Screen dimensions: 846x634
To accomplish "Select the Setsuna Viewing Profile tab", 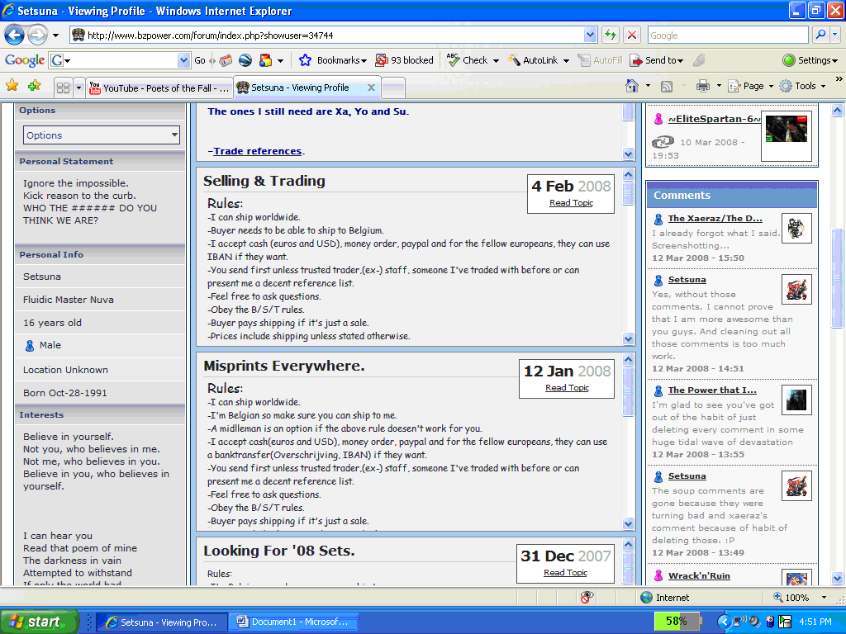I will point(300,88).
